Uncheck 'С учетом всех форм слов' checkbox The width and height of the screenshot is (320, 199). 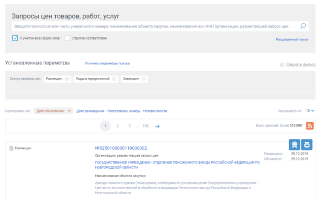point(15,38)
